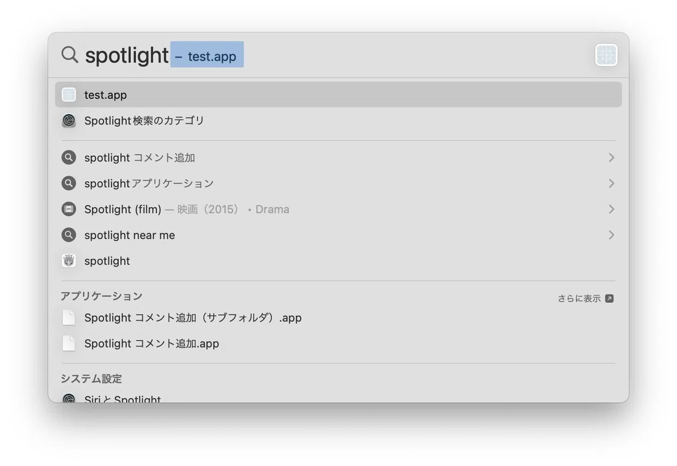Open Spotlight検索のカテゴリ result
The image size is (677, 466).
[x=338, y=121]
